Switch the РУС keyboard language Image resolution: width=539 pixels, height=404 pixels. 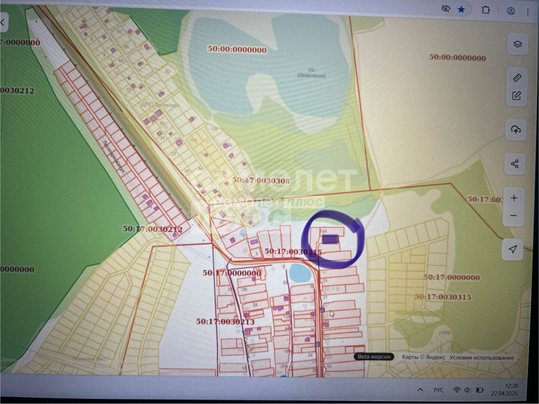pyautogui.click(x=439, y=390)
